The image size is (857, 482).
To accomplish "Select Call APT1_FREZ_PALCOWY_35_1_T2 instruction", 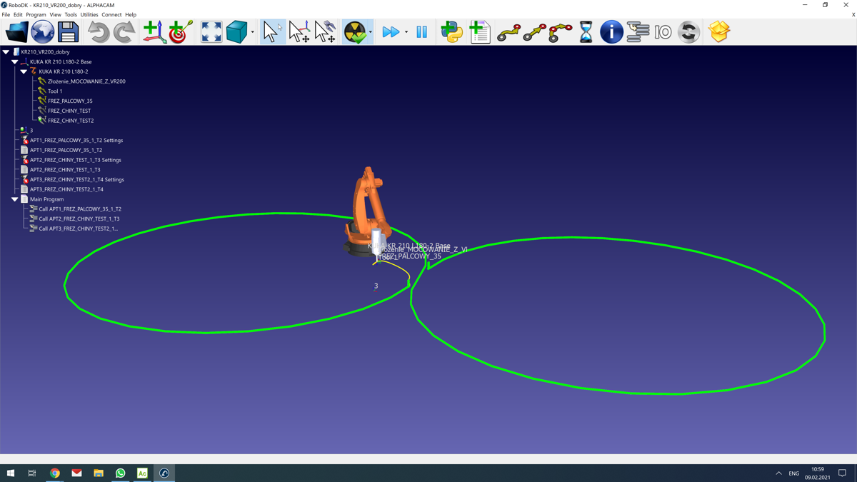I will tap(80, 209).
